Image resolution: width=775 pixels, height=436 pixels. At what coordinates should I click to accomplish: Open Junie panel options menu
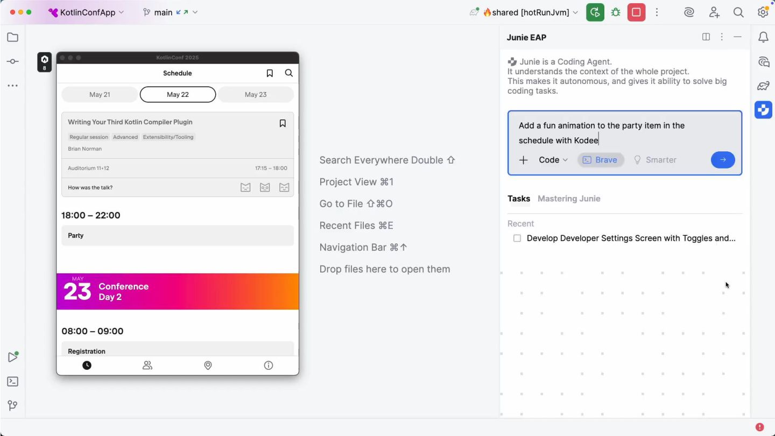pyautogui.click(x=722, y=37)
